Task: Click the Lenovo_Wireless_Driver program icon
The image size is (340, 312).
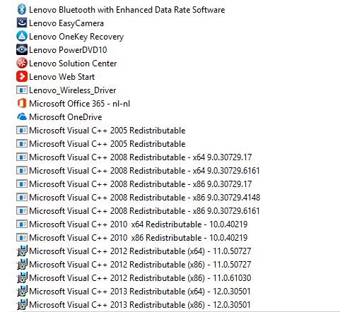Action: [22, 90]
